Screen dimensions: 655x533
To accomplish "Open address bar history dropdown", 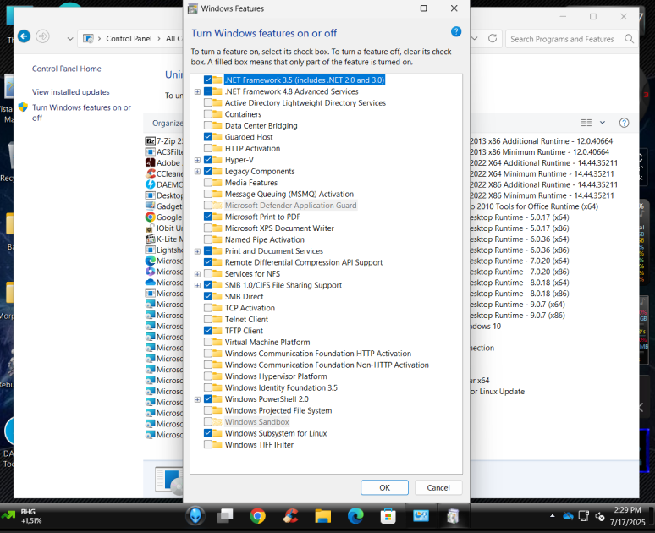I will point(475,38).
